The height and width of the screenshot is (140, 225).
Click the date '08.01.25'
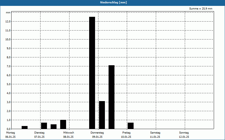point(68,137)
